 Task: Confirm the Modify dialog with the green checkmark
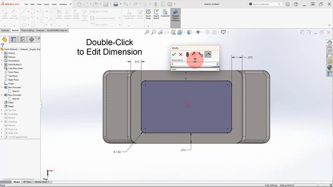click(x=174, y=55)
